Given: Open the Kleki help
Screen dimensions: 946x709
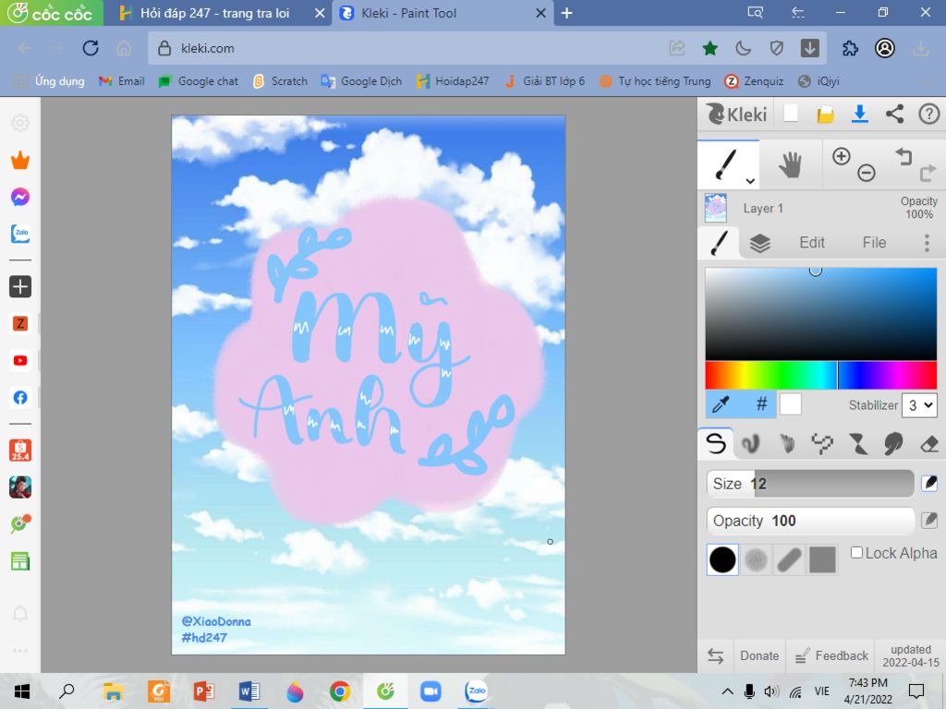Looking at the screenshot, I should point(929,114).
